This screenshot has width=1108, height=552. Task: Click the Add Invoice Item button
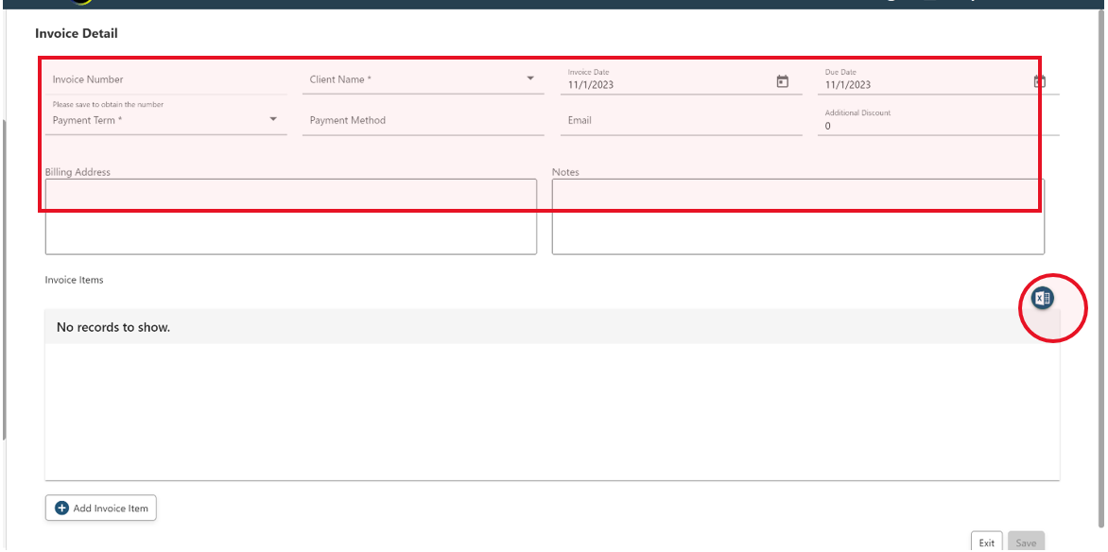[x=101, y=508]
